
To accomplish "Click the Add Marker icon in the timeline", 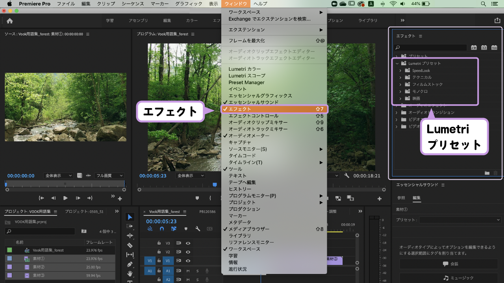I will click(186, 229).
